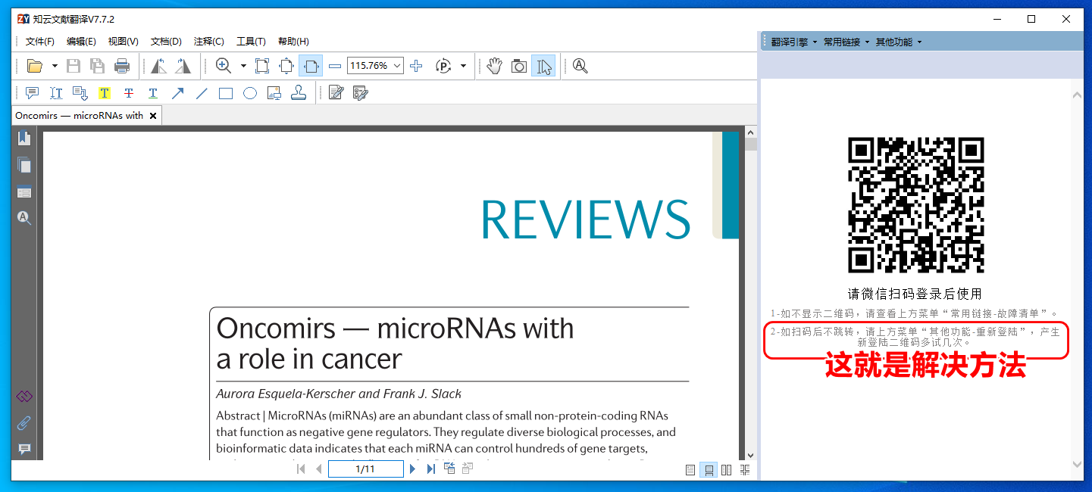Viewport: 1092px width, 492px height.
Task: Select the Arrow drawing tool
Action: tap(177, 93)
